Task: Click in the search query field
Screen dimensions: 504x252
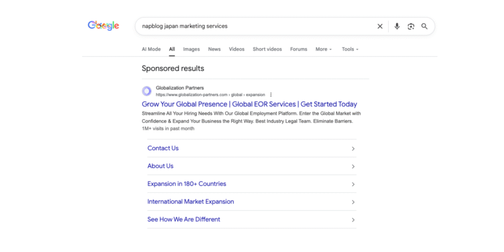Action: [x=257, y=27]
